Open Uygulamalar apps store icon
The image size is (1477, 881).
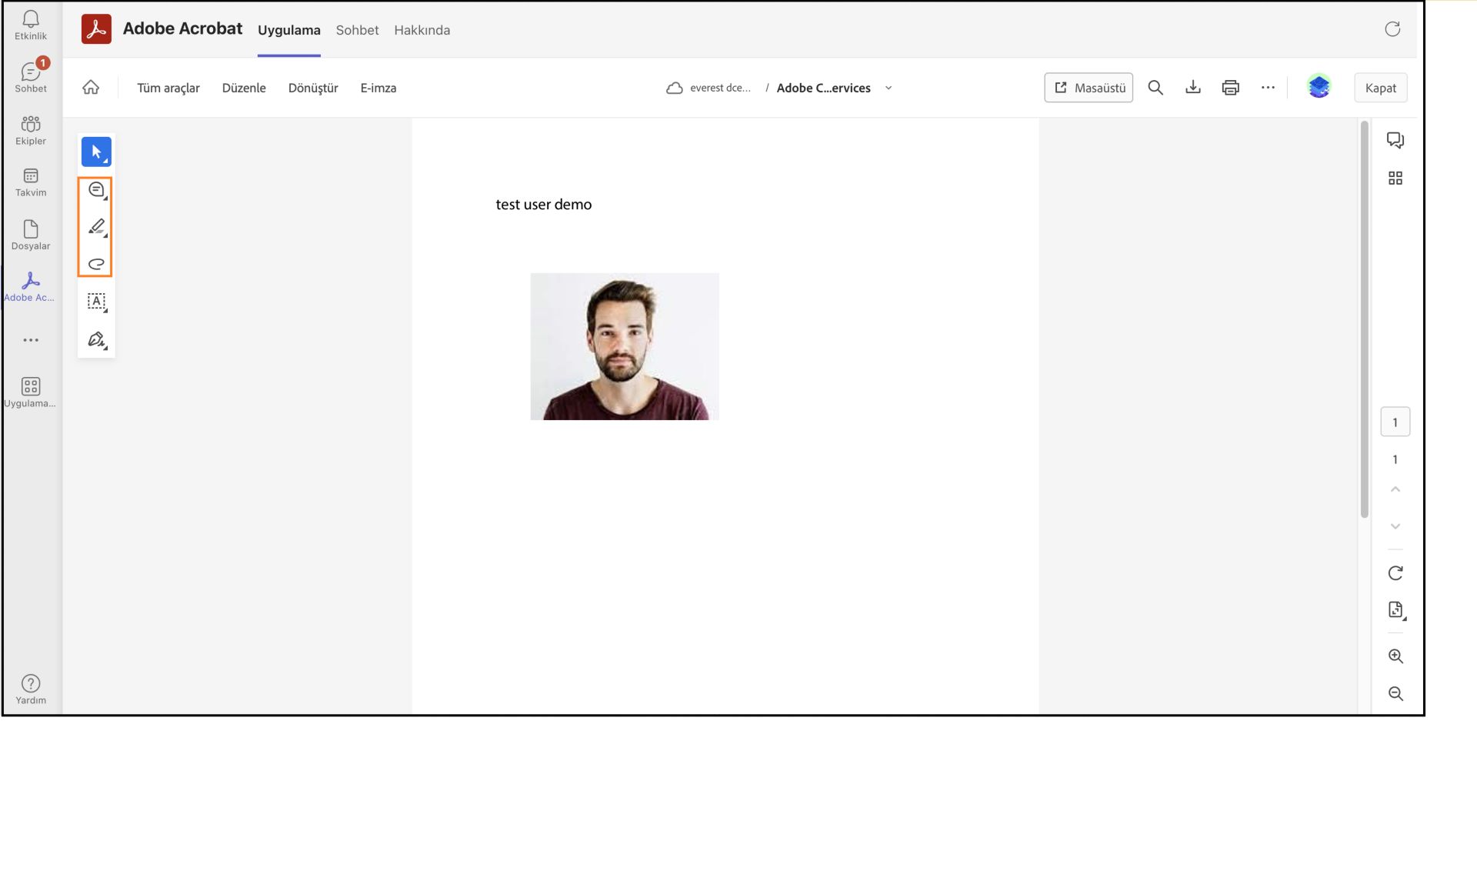pos(31,392)
